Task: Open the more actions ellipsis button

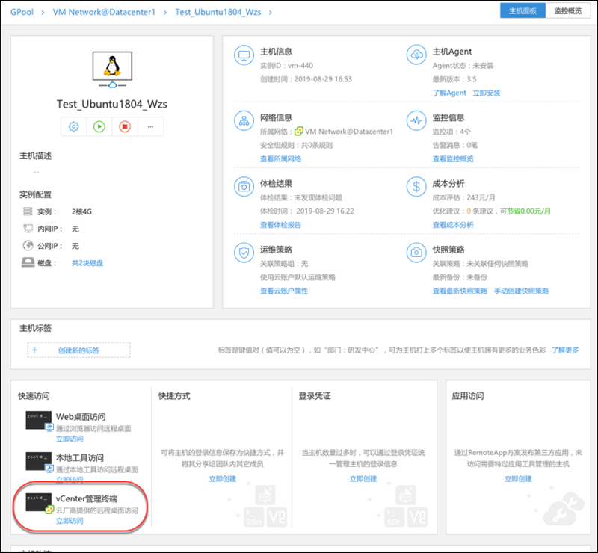Action: [150, 126]
